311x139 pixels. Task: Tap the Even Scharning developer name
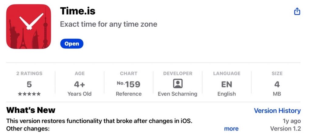click(177, 94)
